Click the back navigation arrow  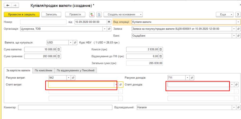coord(8,5)
